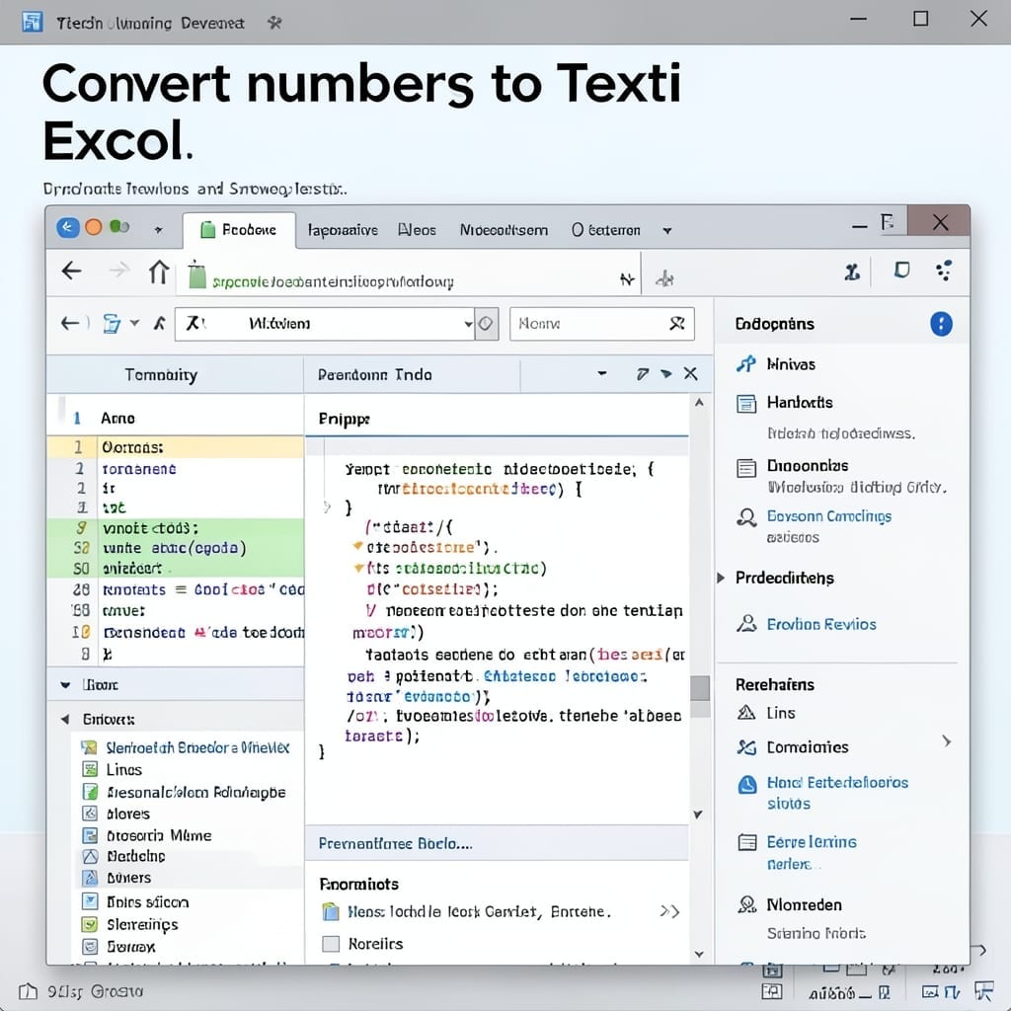Click the Eerre lerring list icon
Image resolution: width=1011 pixels, height=1011 pixels.
746,843
